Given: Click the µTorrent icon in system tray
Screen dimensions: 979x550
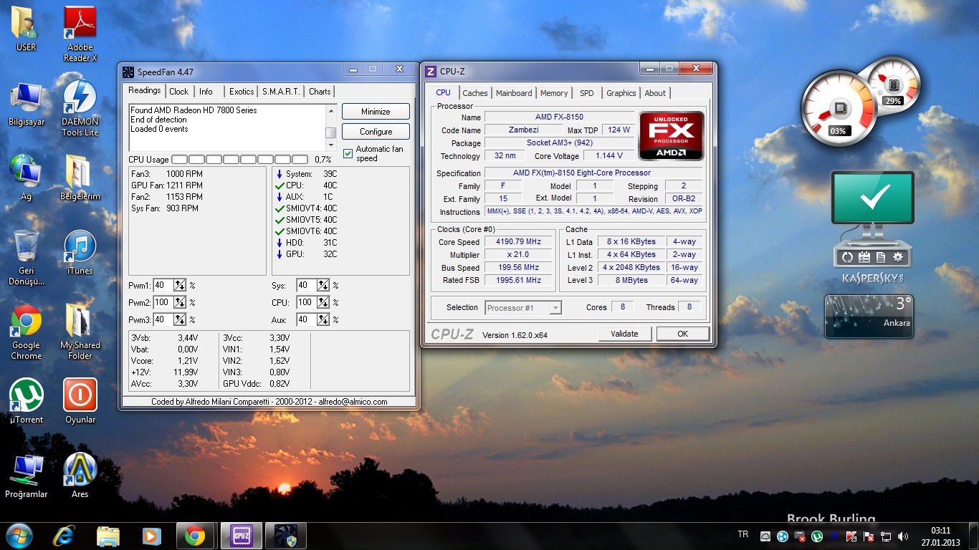Looking at the screenshot, I should click(817, 536).
